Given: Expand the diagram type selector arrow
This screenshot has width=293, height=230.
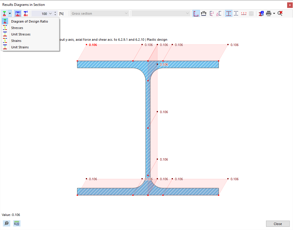Looking at the screenshot, I should point(9,13).
